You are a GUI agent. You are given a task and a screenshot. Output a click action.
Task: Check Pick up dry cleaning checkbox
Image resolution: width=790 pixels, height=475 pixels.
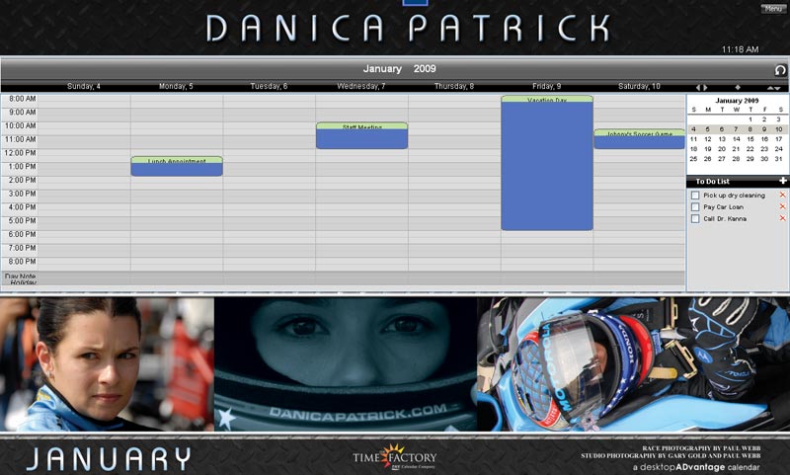695,195
